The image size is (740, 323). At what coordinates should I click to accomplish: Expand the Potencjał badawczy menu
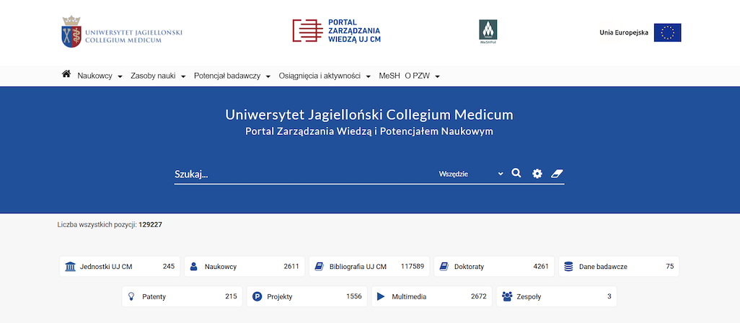232,76
